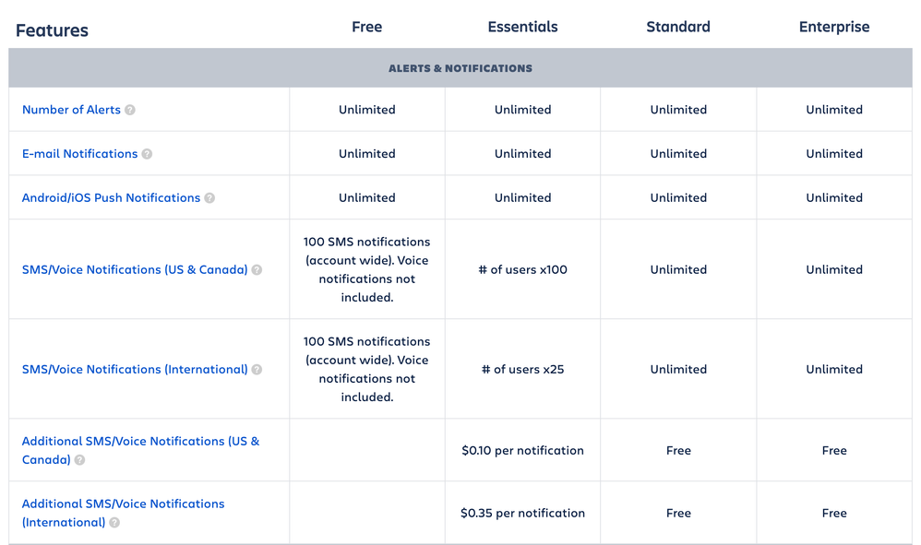Follow the Android/iOS Push Notifications link
The width and height of the screenshot is (921, 545).
(x=111, y=197)
